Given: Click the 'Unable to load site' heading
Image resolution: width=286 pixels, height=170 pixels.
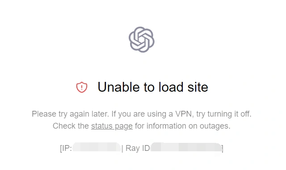Looking at the screenshot, I should coord(153,87).
